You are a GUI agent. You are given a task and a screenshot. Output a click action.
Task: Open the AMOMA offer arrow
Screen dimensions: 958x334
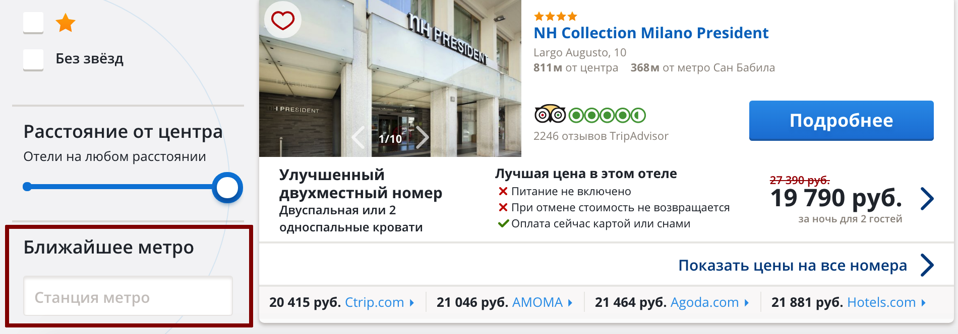coord(570,303)
